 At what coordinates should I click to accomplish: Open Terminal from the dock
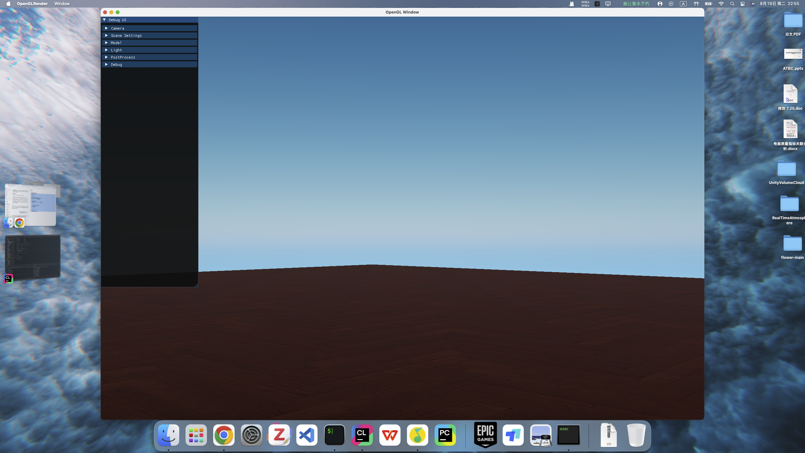click(x=334, y=435)
